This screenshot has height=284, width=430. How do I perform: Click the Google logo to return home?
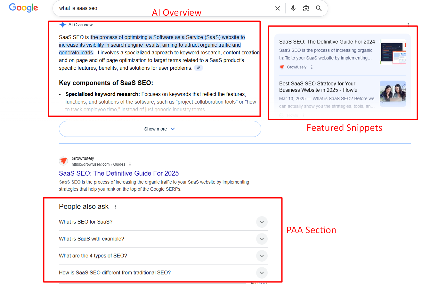(x=23, y=8)
